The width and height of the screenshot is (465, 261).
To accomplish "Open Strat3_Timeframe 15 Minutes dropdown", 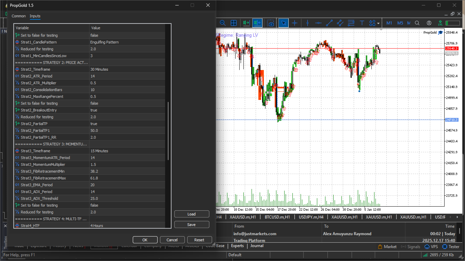I will pos(127,151).
